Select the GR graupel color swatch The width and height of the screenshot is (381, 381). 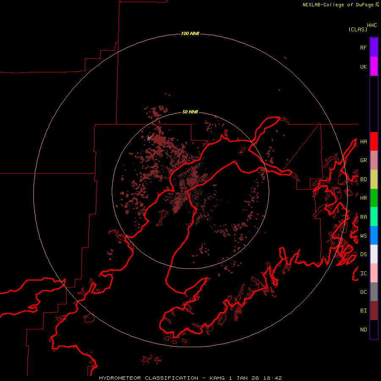(x=374, y=160)
